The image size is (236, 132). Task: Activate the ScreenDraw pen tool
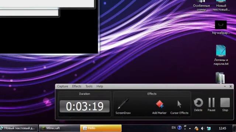tap(123, 106)
